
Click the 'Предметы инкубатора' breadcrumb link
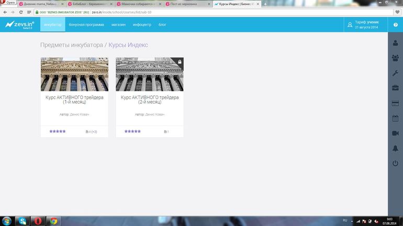pos(71,45)
